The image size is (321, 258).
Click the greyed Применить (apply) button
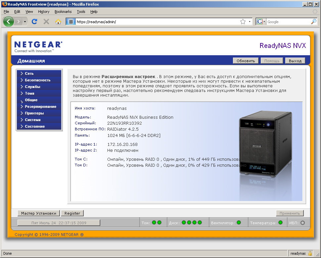[290, 213]
